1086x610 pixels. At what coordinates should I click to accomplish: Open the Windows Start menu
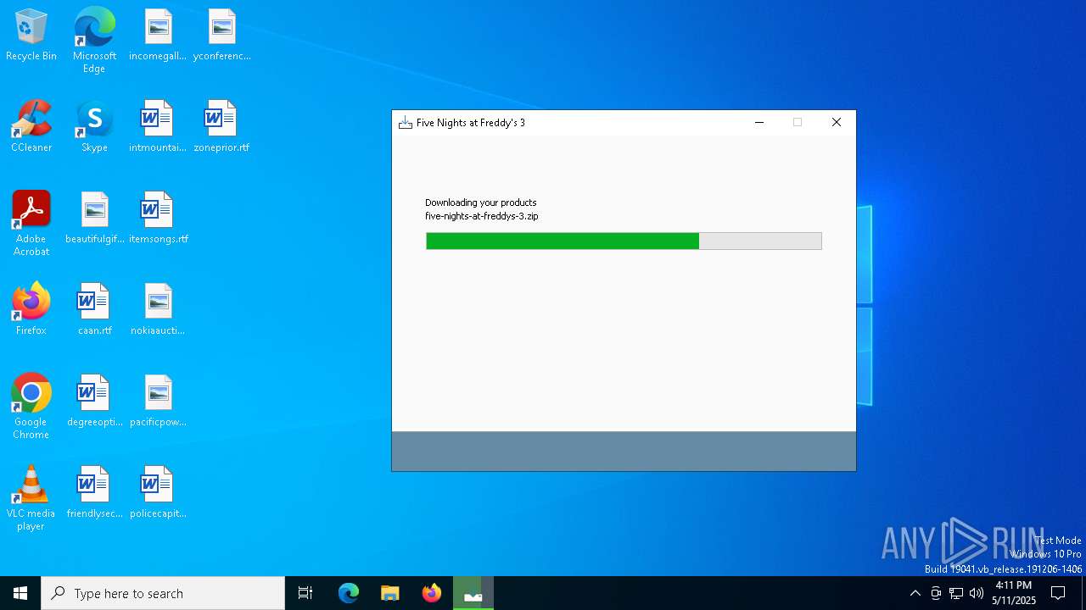click(20, 593)
